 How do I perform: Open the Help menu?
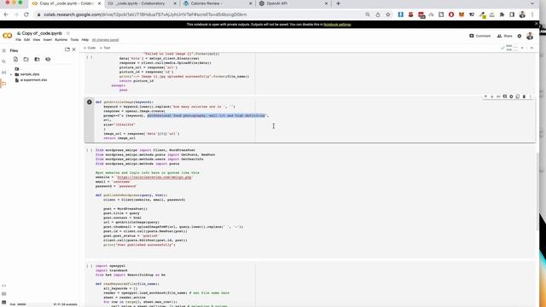pyautogui.click(x=85, y=40)
